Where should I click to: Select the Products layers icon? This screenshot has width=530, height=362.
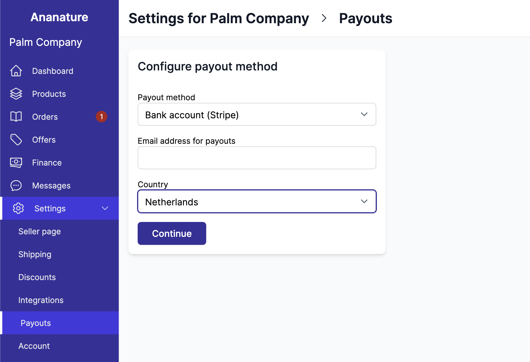[16, 94]
